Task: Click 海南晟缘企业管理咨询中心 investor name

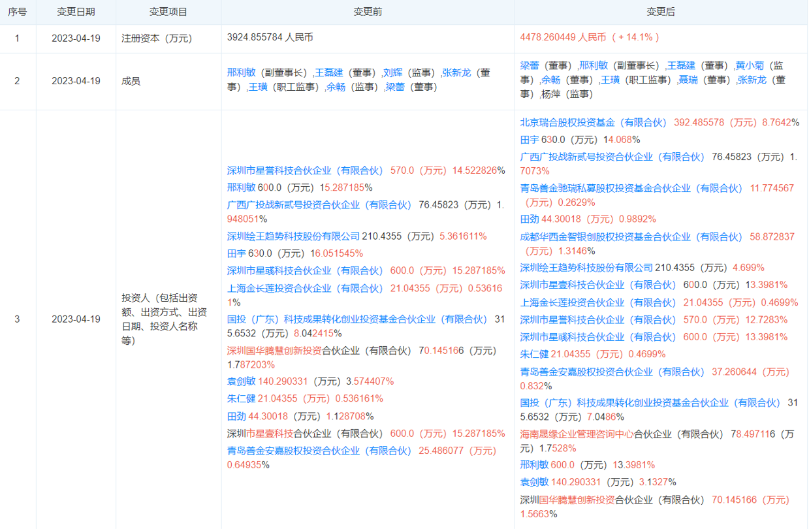Action: click(577, 434)
